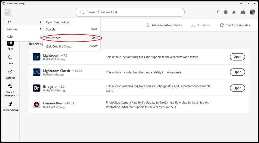Image resolution: width=259 pixels, height=143 pixels.
Task: Choose Quit Creative Cloud
Action: click(x=72, y=46)
